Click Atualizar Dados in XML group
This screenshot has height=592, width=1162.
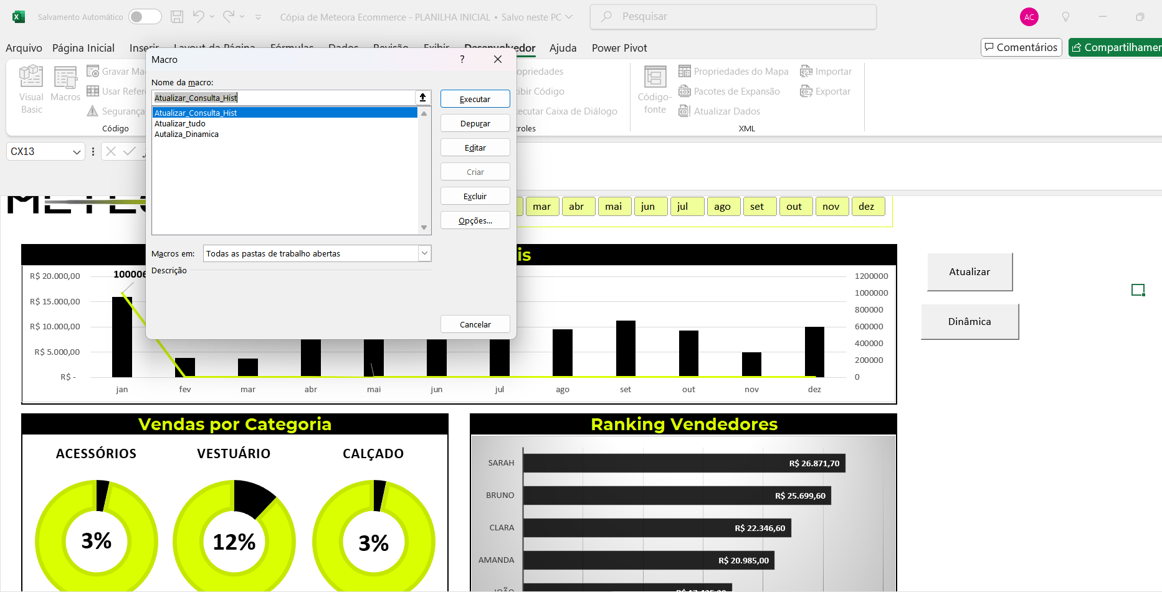click(x=719, y=111)
